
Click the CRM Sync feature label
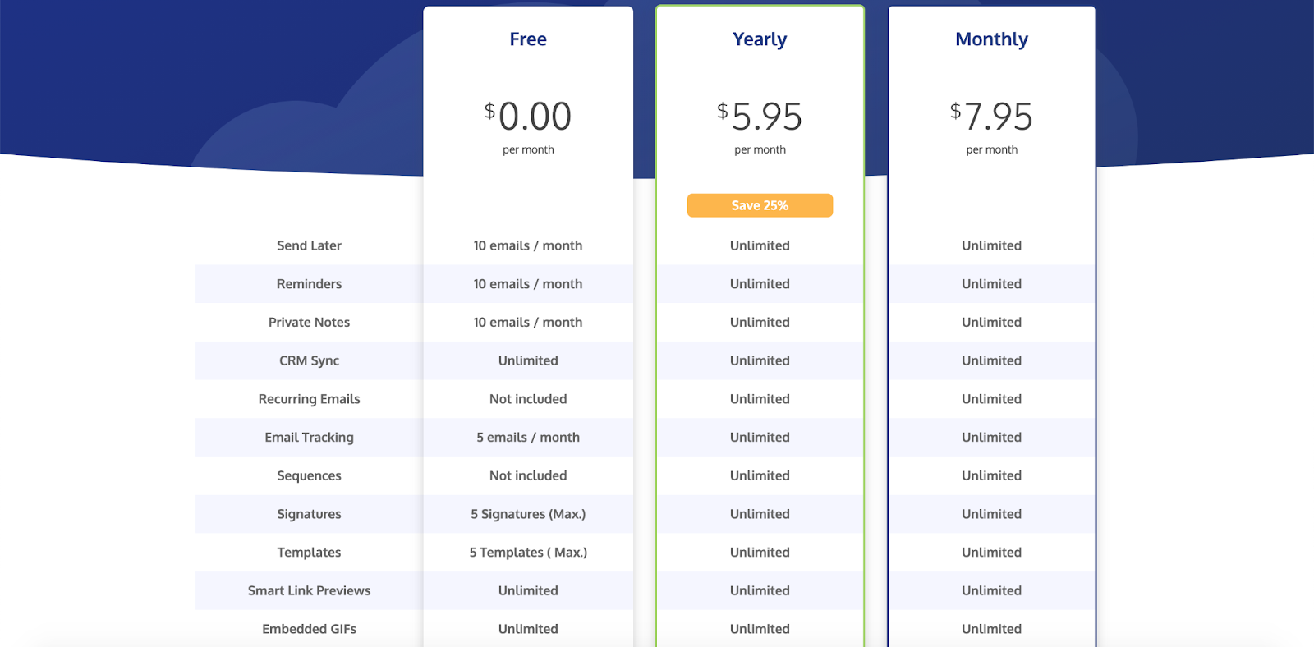coord(309,360)
